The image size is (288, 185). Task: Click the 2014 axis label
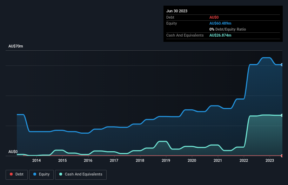(x=36, y=160)
